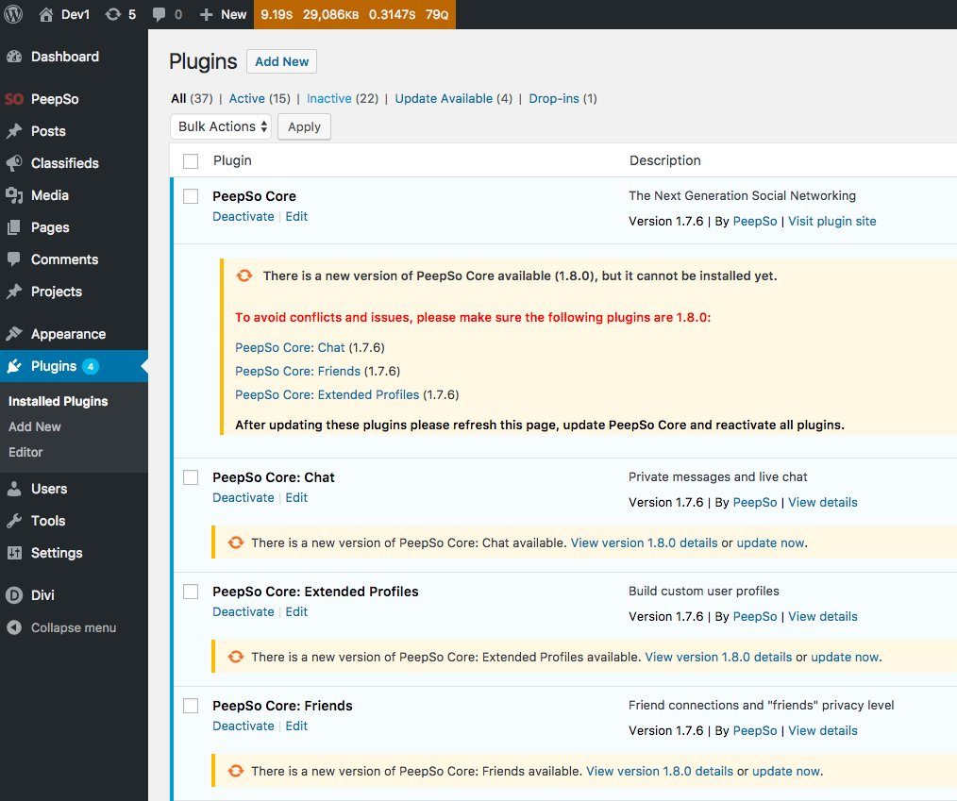957x801 pixels.
Task: Filter plugins by Drop-ins
Action: [x=554, y=99]
